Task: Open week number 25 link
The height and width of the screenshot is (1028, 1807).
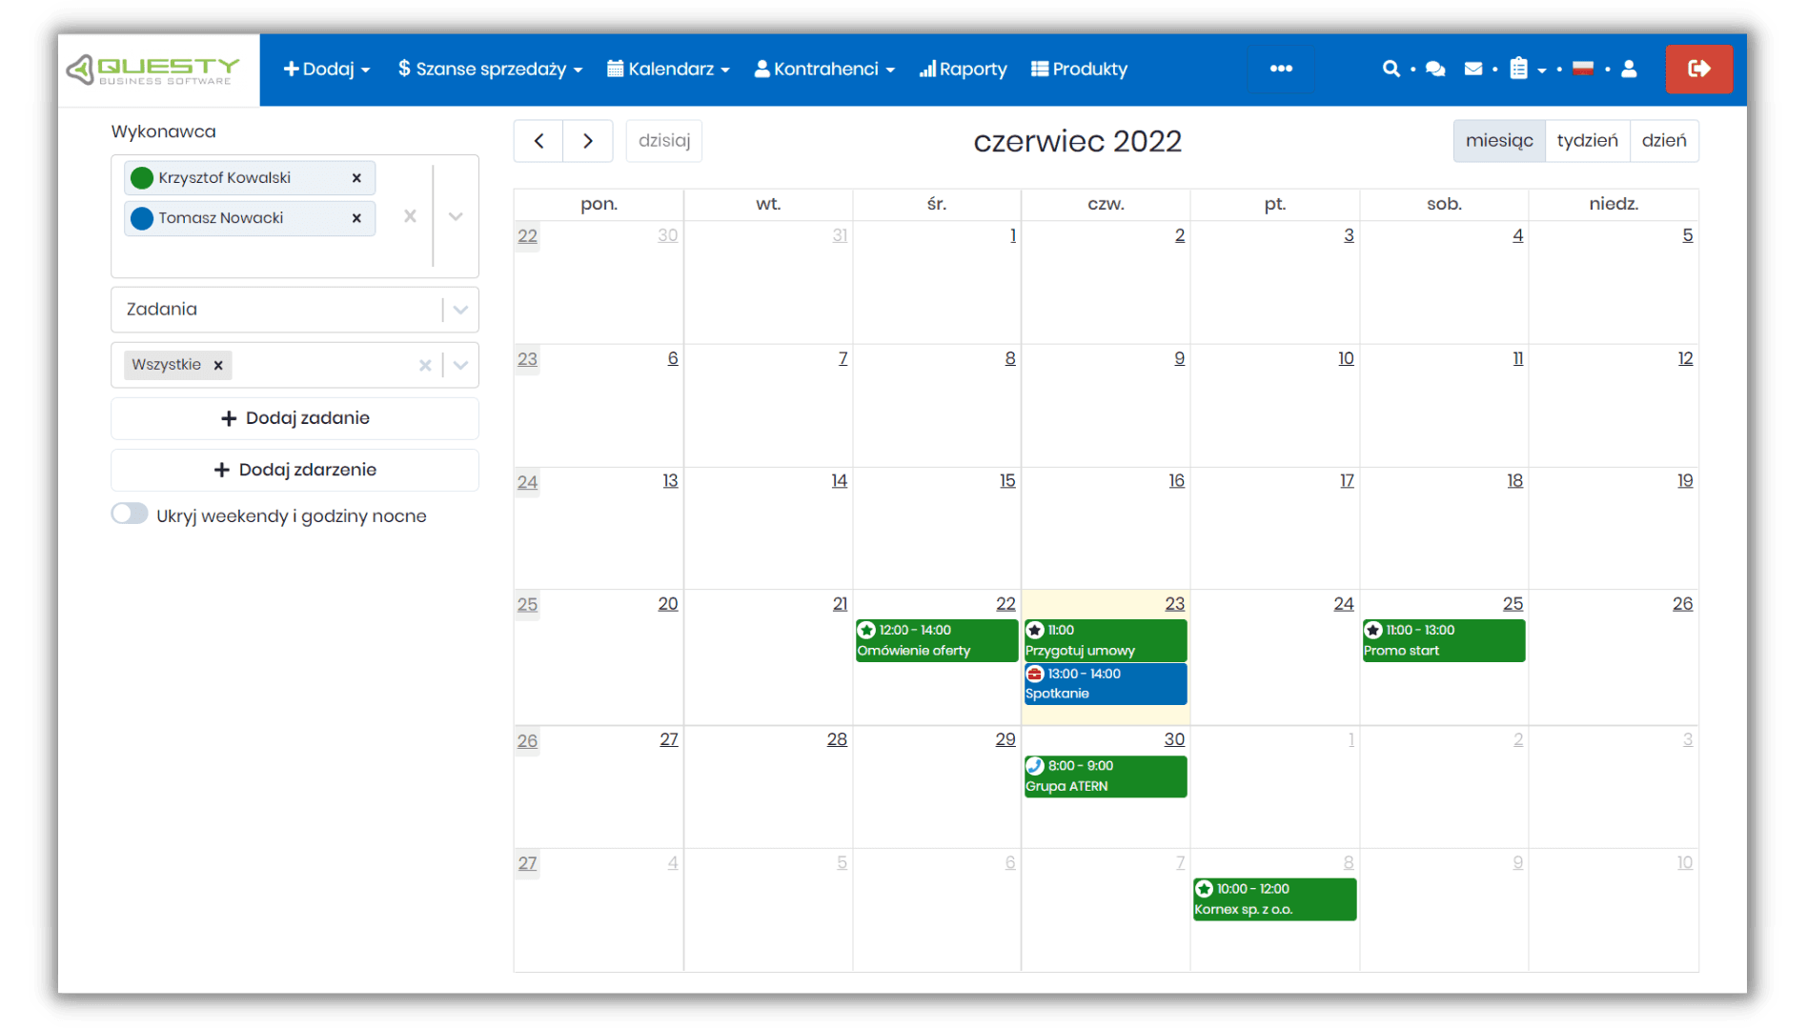Action: click(x=527, y=605)
